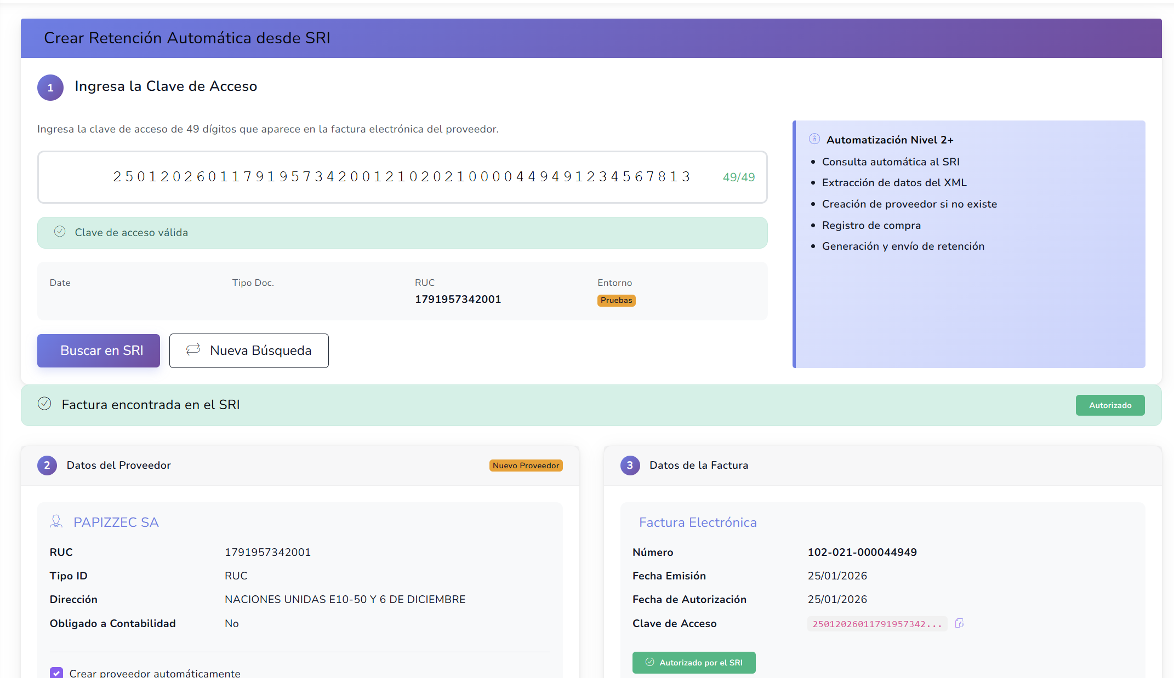Click the truncated Clave de Acceso code
Viewport: 1174px width, 678px height.
click(x=877, y=624)
